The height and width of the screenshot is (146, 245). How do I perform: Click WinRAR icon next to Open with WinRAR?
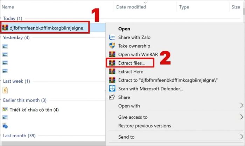tap(112, 54)
